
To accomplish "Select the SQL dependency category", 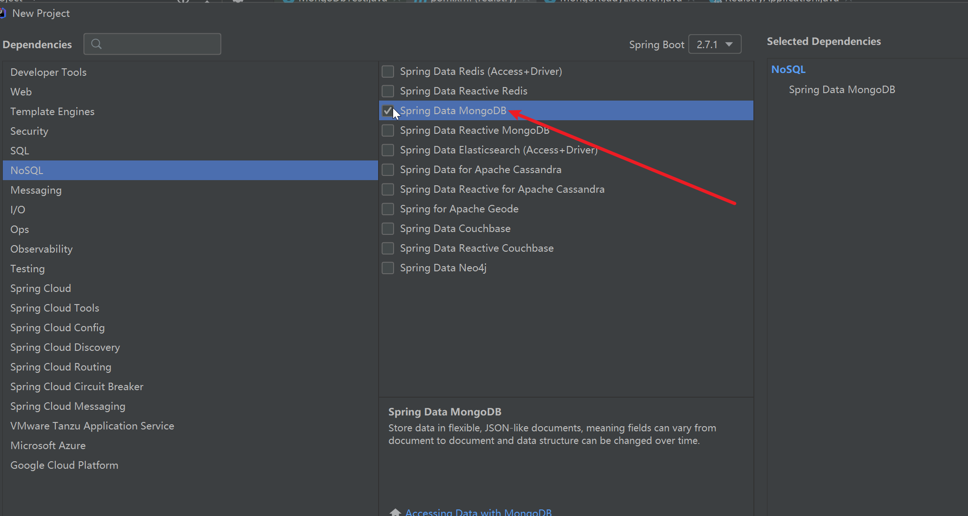I will (x=20, y=151).
